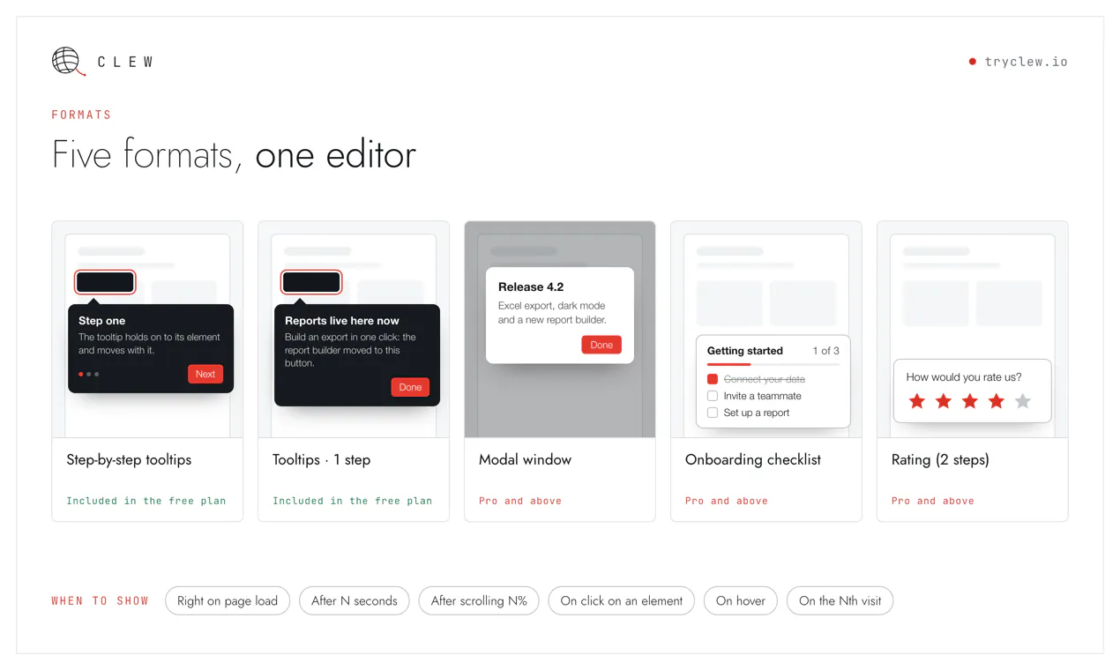
Task: Click the FORMATS section label
Action: coord(81,115)
